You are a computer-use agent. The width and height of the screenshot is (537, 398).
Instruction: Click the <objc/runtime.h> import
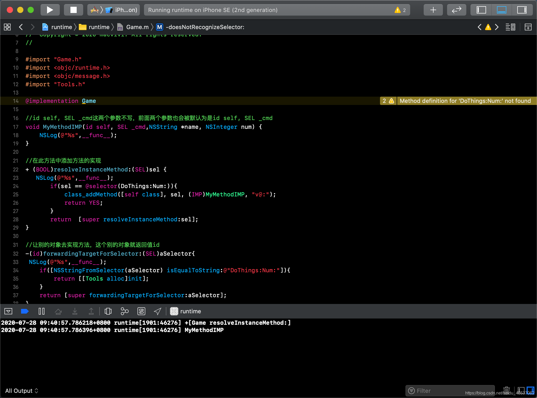(x=82, y=68)
